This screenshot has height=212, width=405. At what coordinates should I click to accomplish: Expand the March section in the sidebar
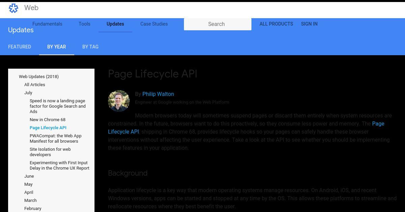[30, 201]
